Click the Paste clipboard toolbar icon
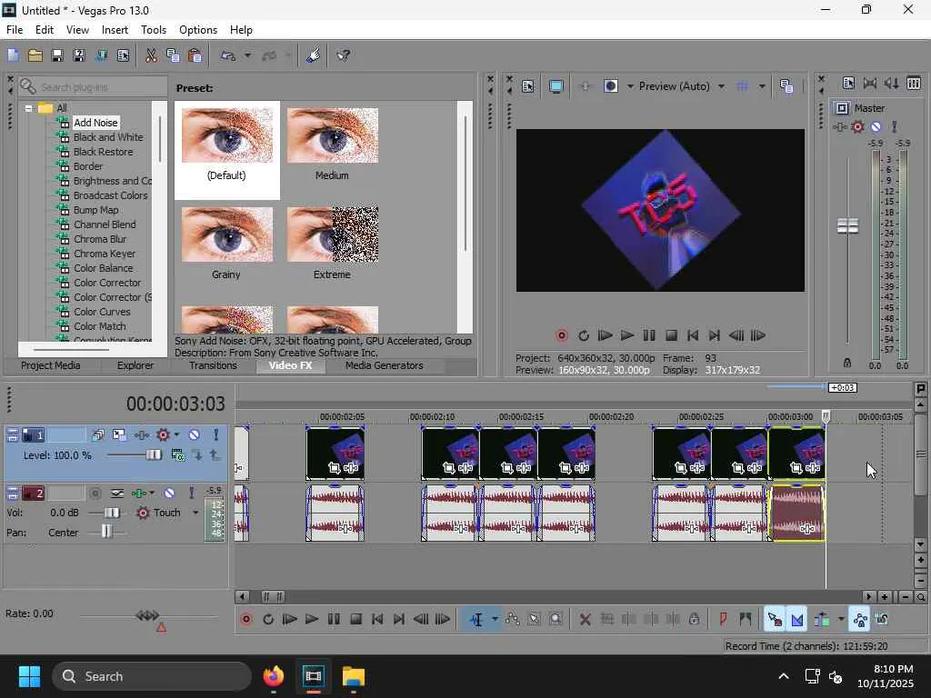Screen dimensions: 931x698 (195, 55)
